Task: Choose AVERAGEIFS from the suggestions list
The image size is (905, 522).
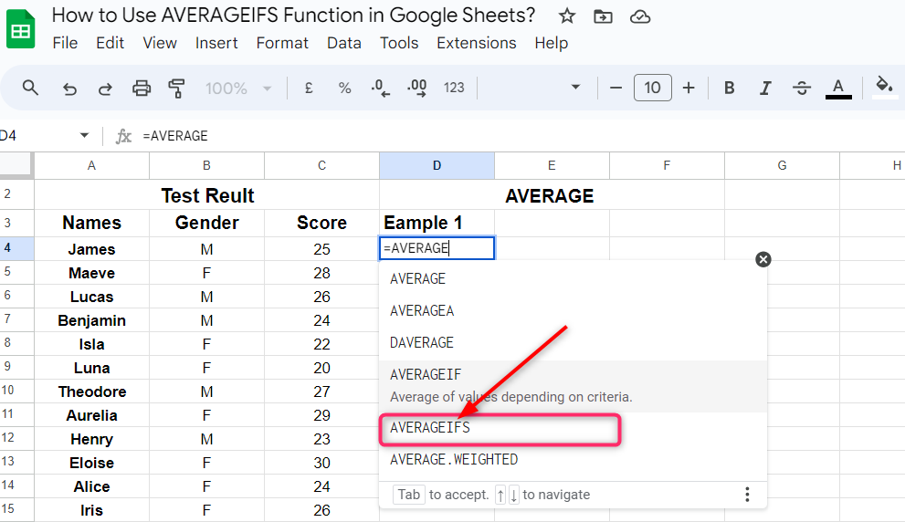Action: (574, 428)
